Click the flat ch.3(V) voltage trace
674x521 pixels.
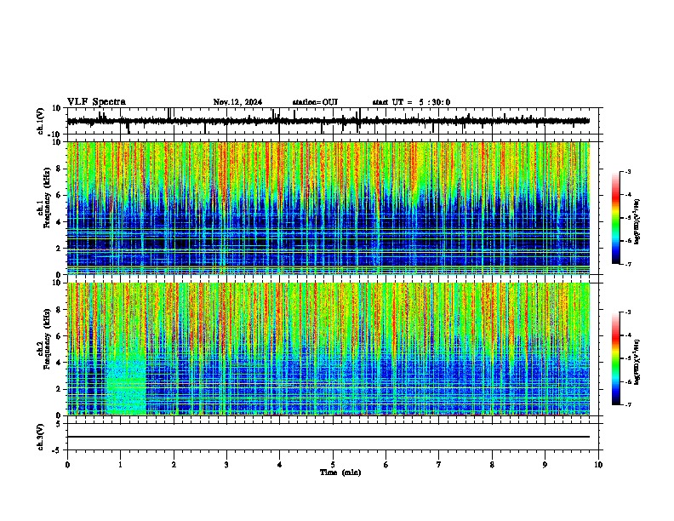click(328, 437)
